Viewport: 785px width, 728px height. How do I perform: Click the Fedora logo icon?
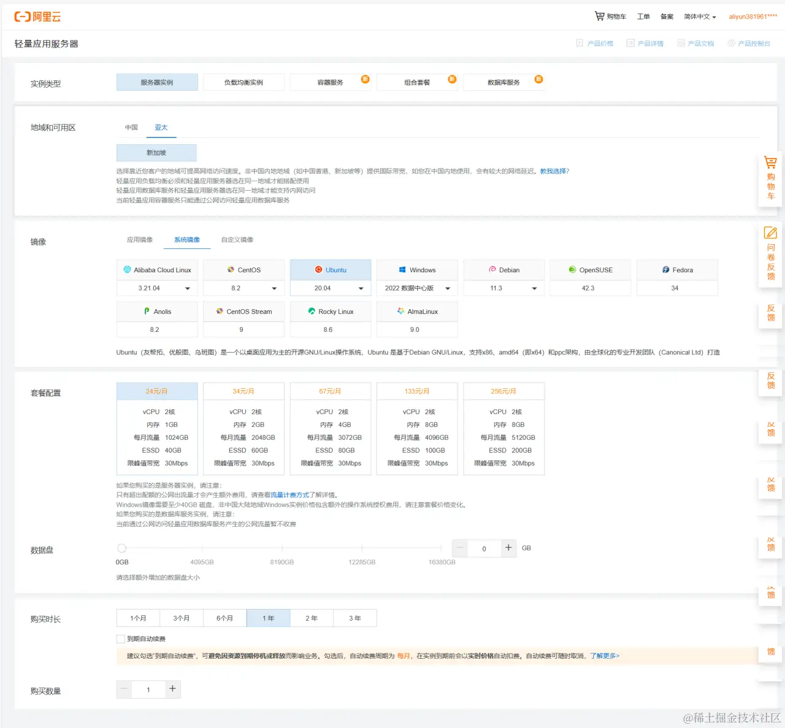click(x=666, y=269)
